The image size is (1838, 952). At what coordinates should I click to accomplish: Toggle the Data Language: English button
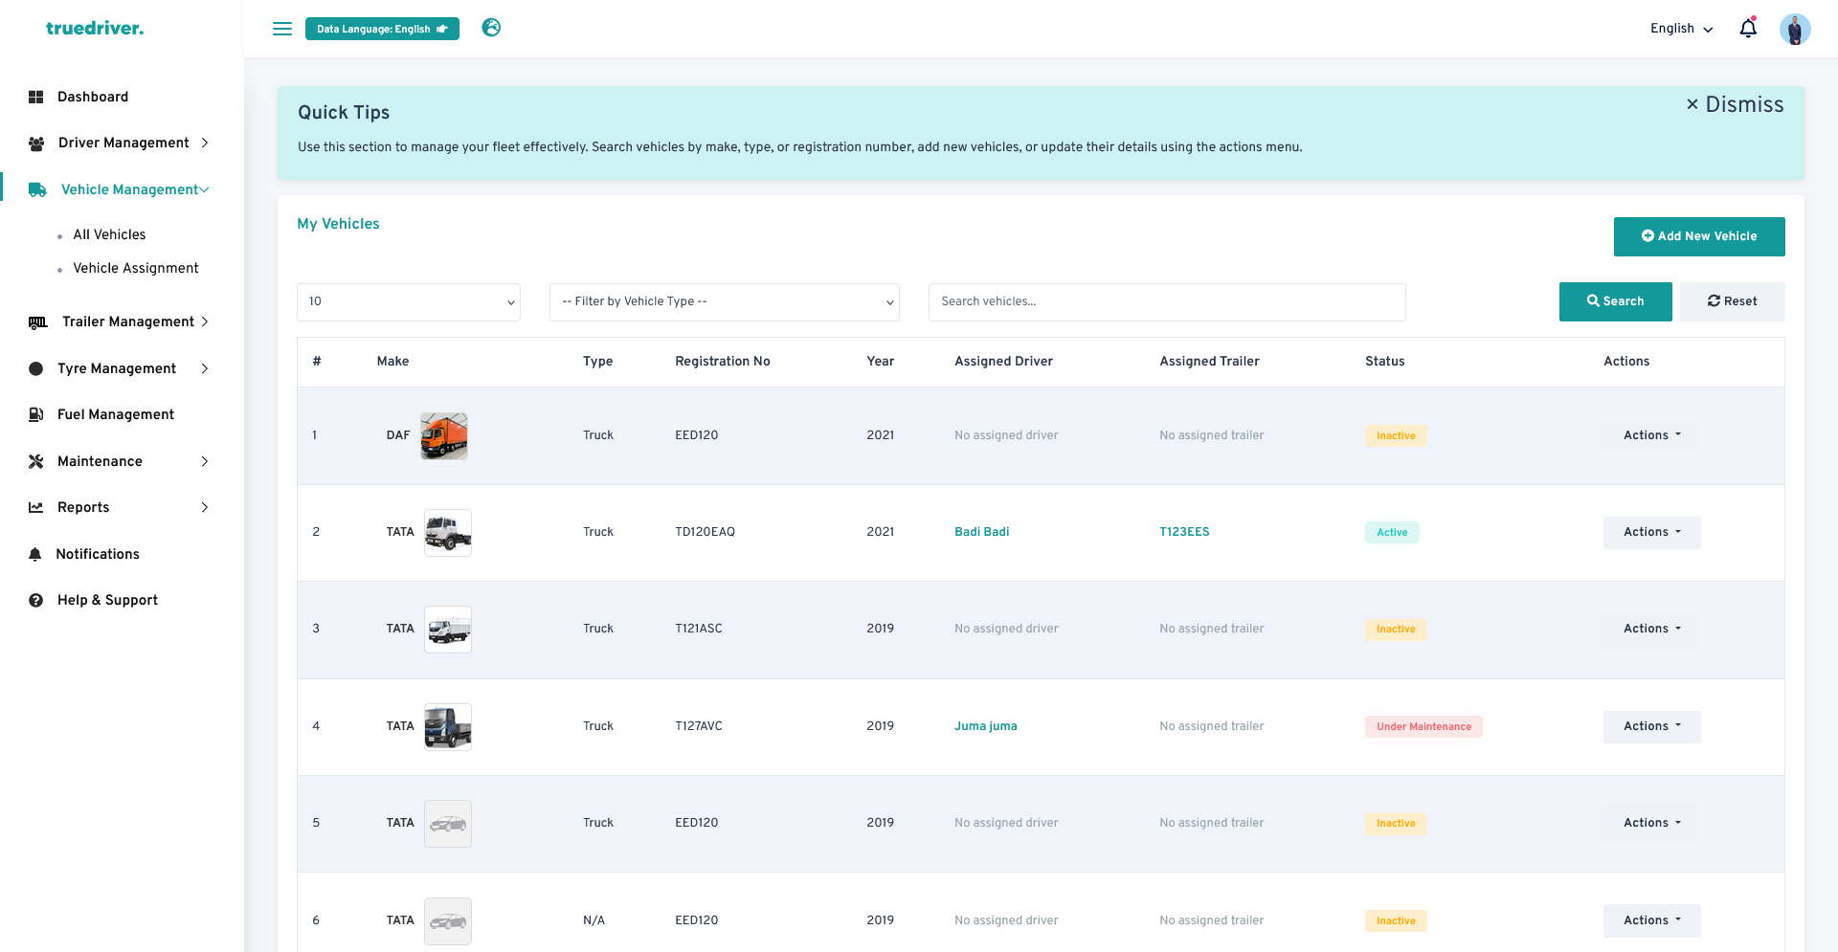tap(382, 29)
